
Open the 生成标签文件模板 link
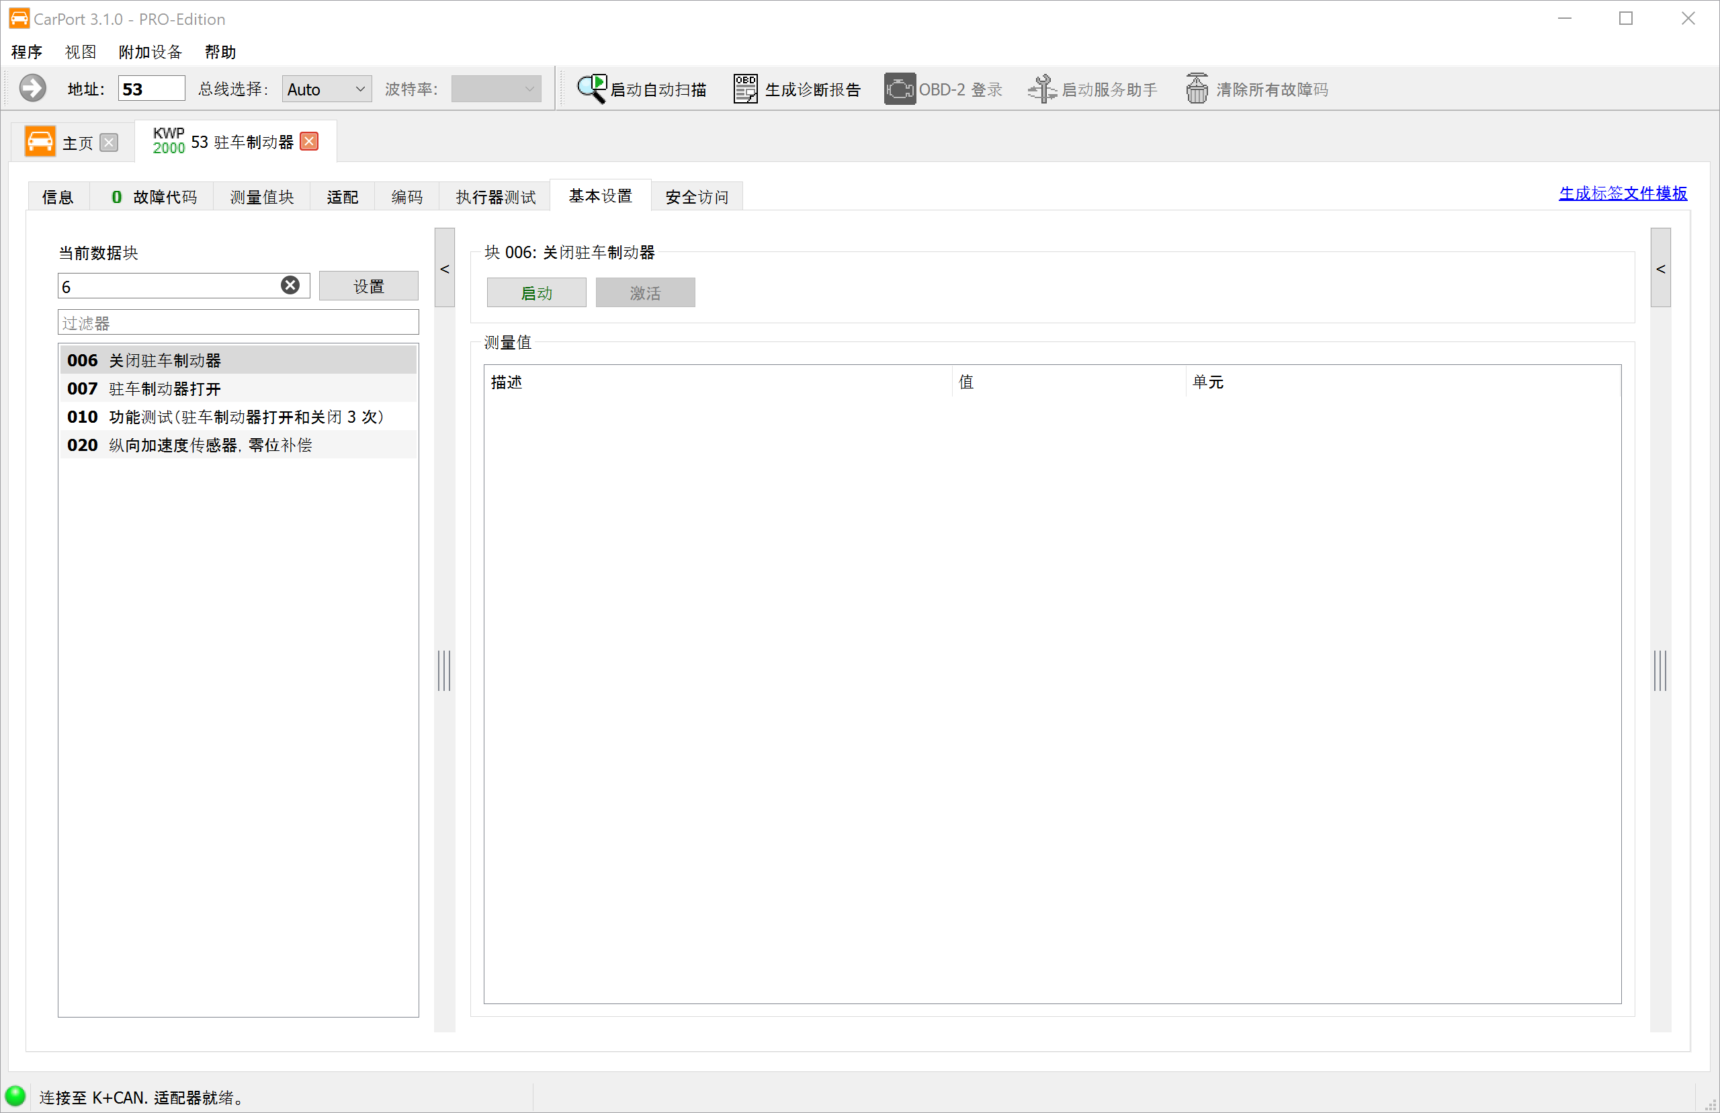click(1623, 193)
